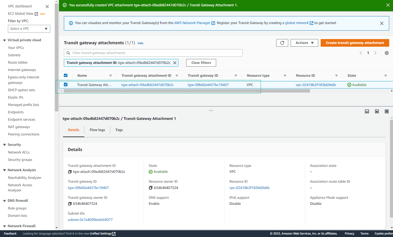Open Subnets in sidebar
The height and width of the screenshot is (237, 393).
[14, 55]
